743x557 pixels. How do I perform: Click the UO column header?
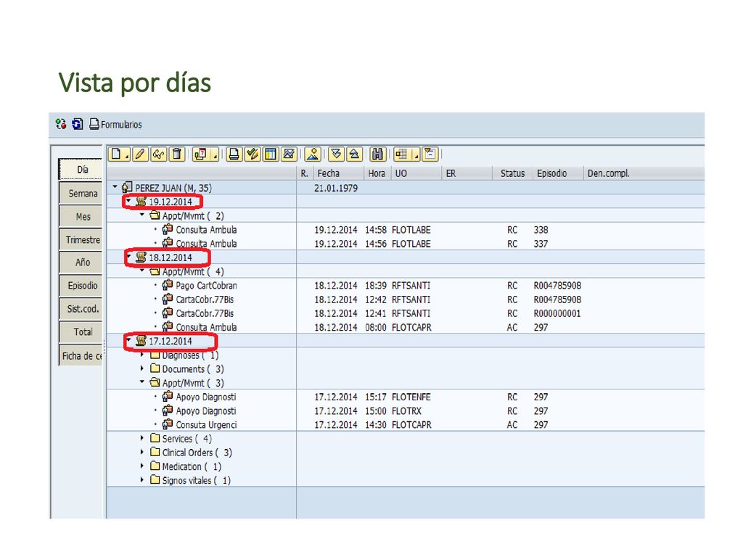(416, 173)
